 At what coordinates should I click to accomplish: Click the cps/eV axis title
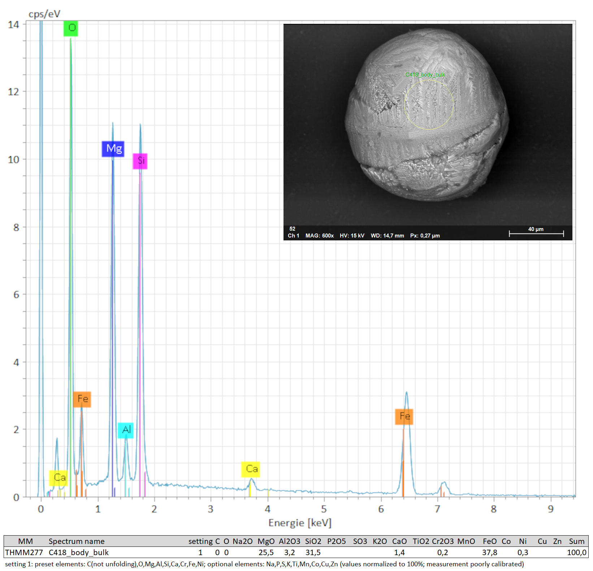coord(44,14)
